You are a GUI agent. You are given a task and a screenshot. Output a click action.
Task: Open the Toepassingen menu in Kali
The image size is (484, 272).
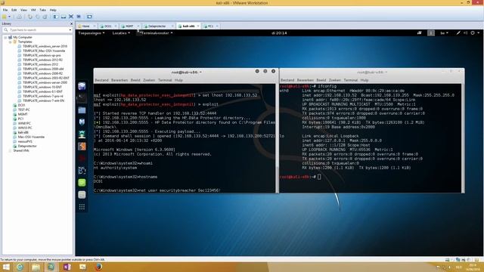tap(91, 33)
